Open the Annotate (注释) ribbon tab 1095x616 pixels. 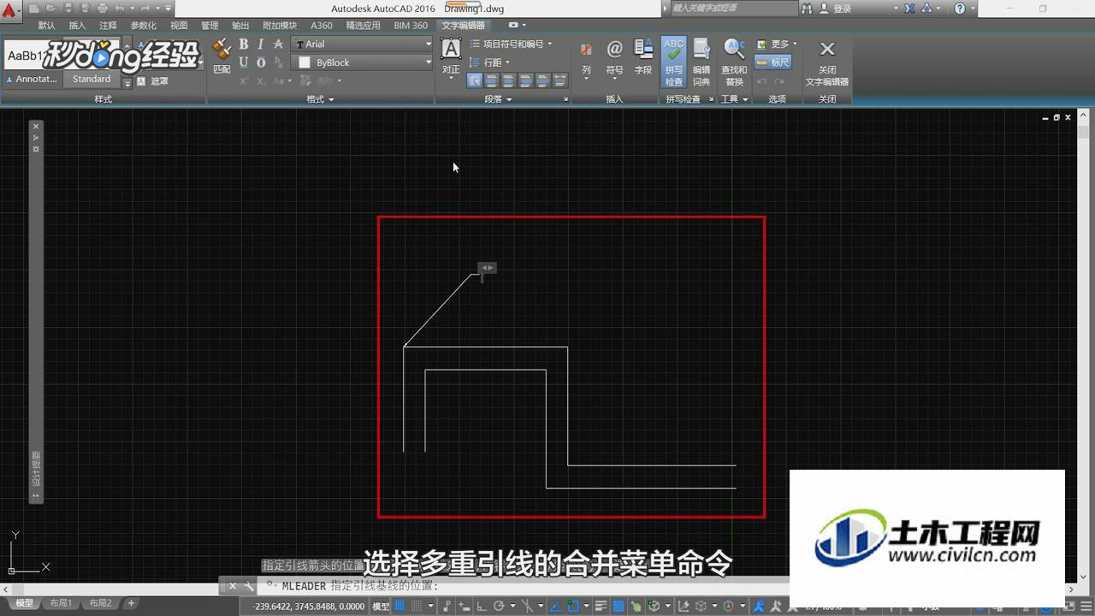(108, 26)
